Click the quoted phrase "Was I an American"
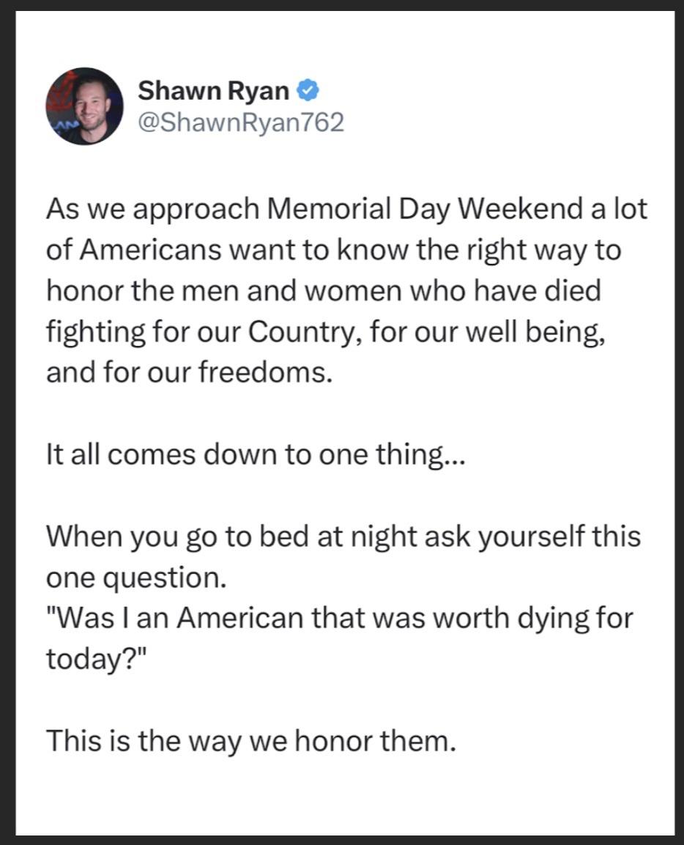The height and width of the screenshot is (845, 684). 174,618
